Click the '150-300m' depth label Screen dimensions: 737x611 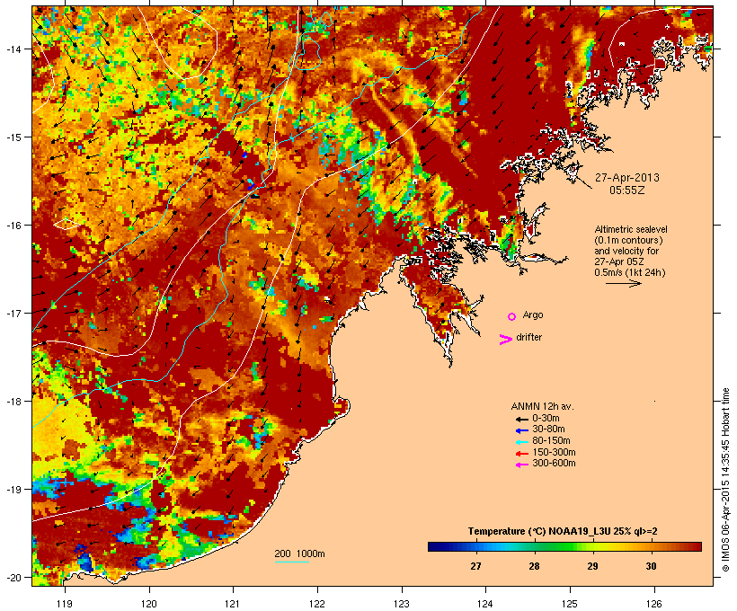(x=554, y=452)
